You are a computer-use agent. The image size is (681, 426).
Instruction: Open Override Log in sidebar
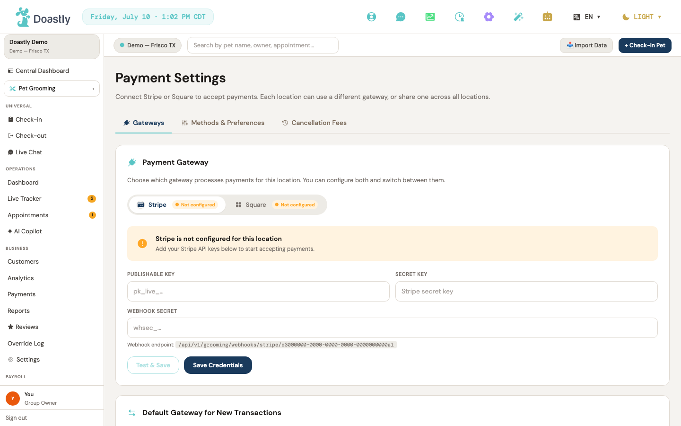coord(52,344)
